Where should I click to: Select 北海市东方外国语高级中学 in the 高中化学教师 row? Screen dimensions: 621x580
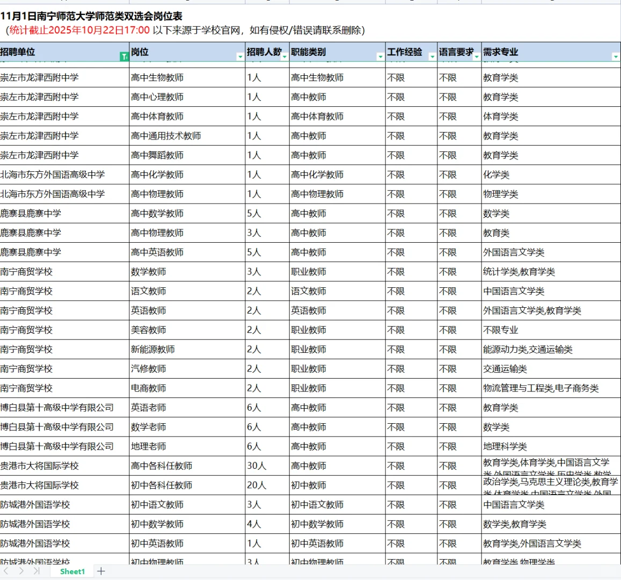[x=64, y=175]
